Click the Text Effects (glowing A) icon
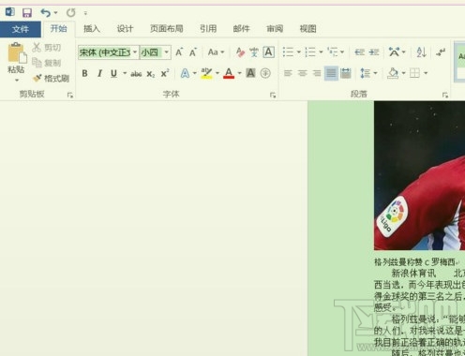This screenshot has height=356, width=465. (x=185, y=73)
